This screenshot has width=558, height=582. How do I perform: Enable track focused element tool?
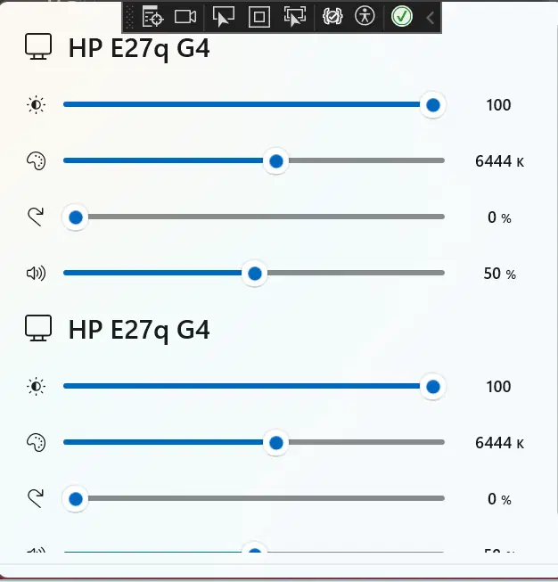point(294,16)
